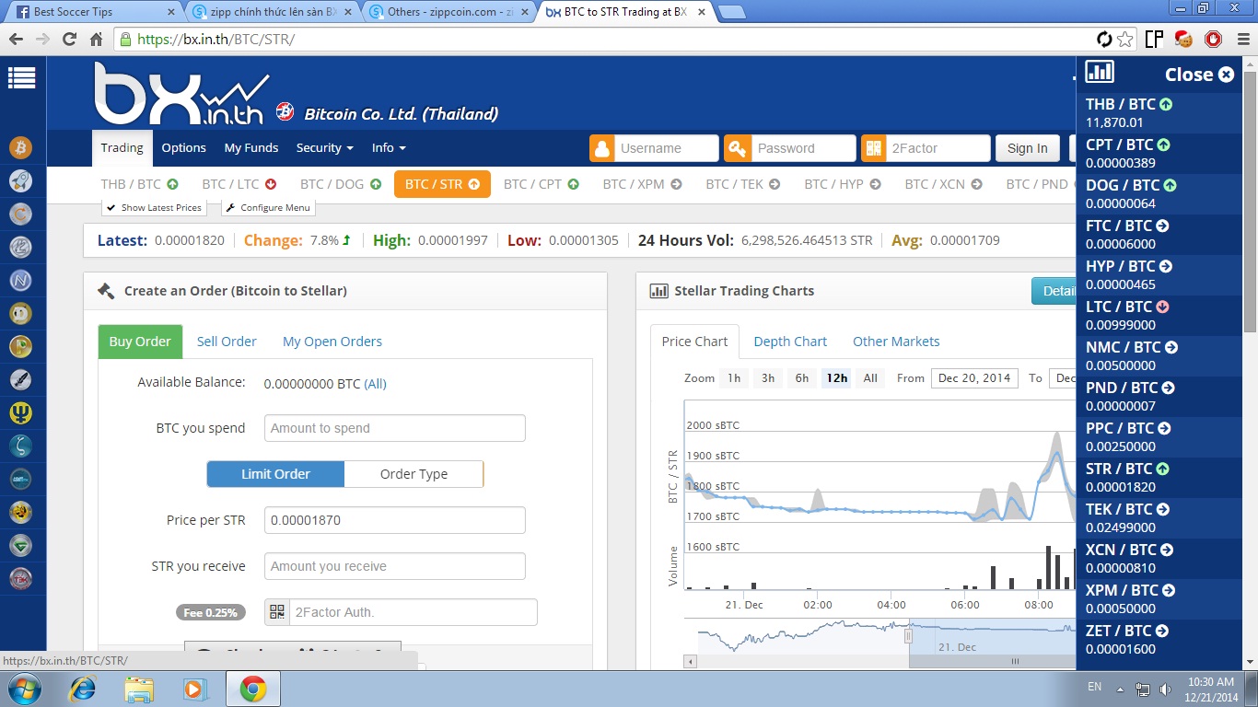Click the Username input field
1258x707 pixels.
coord(665,148)
